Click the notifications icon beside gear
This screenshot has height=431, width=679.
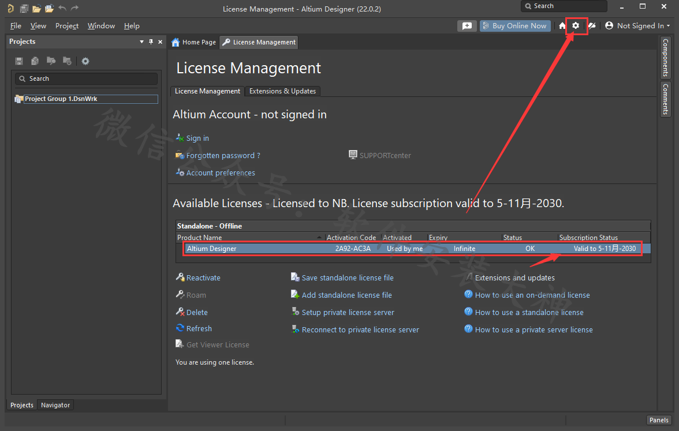pyautogui.click(x=592, y=26)
